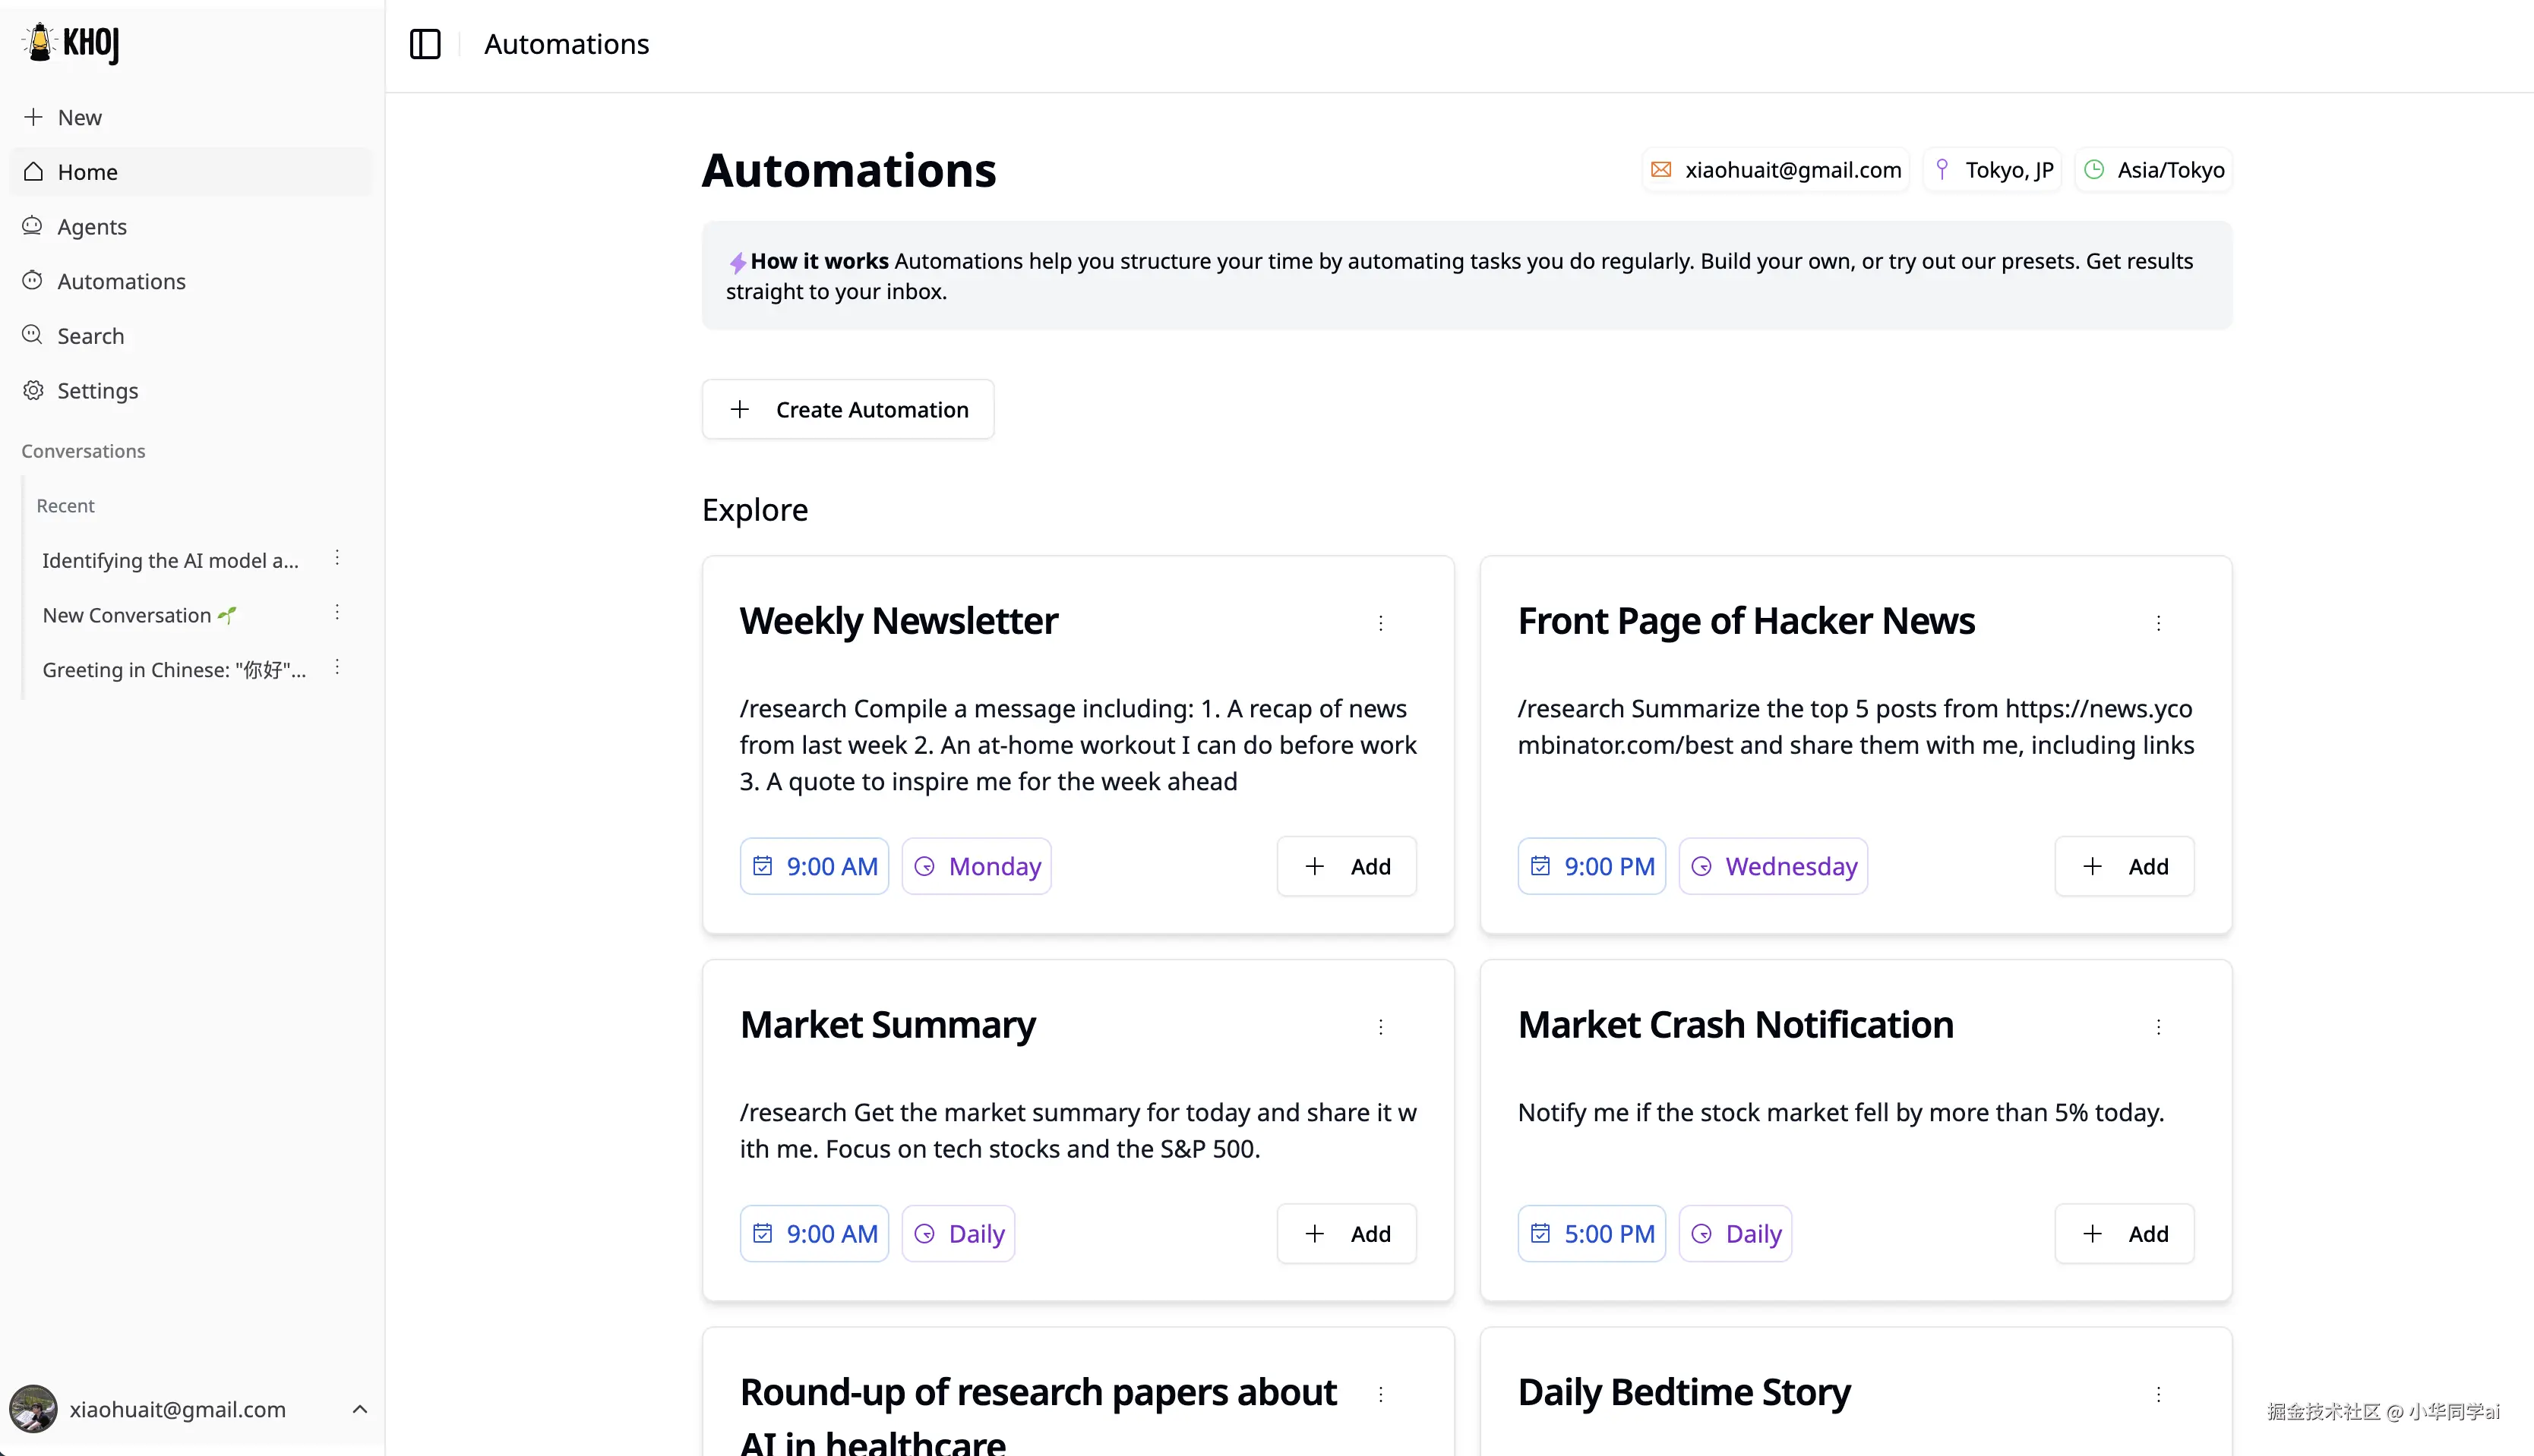Image resolution: width=2534 pixels, height=1456 pixels.
Task: Toggle the sidebar panel icon
Action: pyautogui.click(x=425, y=44)
